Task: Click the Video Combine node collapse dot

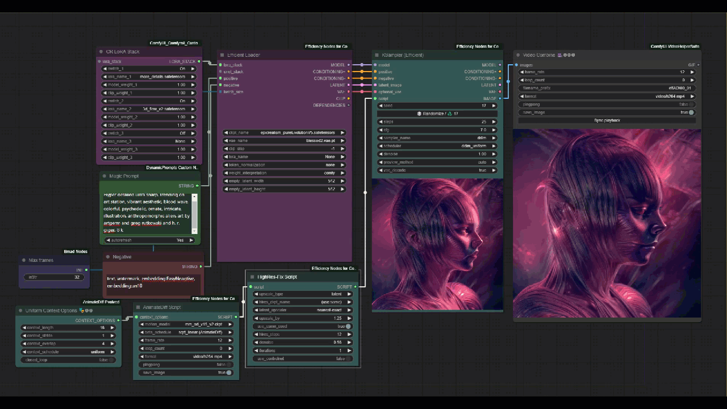Action: click(x=517, y=55)
